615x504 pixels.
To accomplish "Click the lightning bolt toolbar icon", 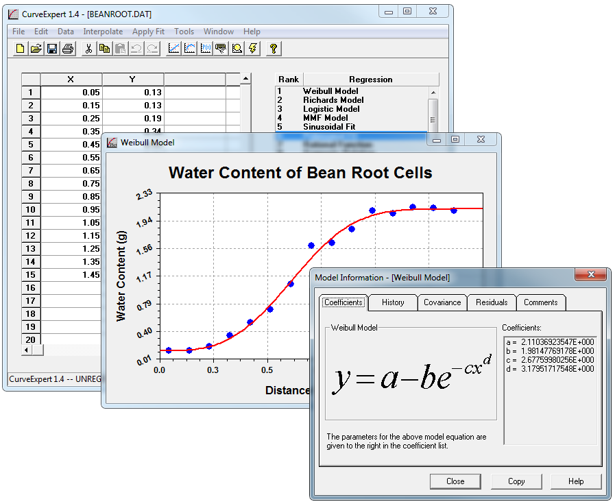I will [x=252, y=48].
